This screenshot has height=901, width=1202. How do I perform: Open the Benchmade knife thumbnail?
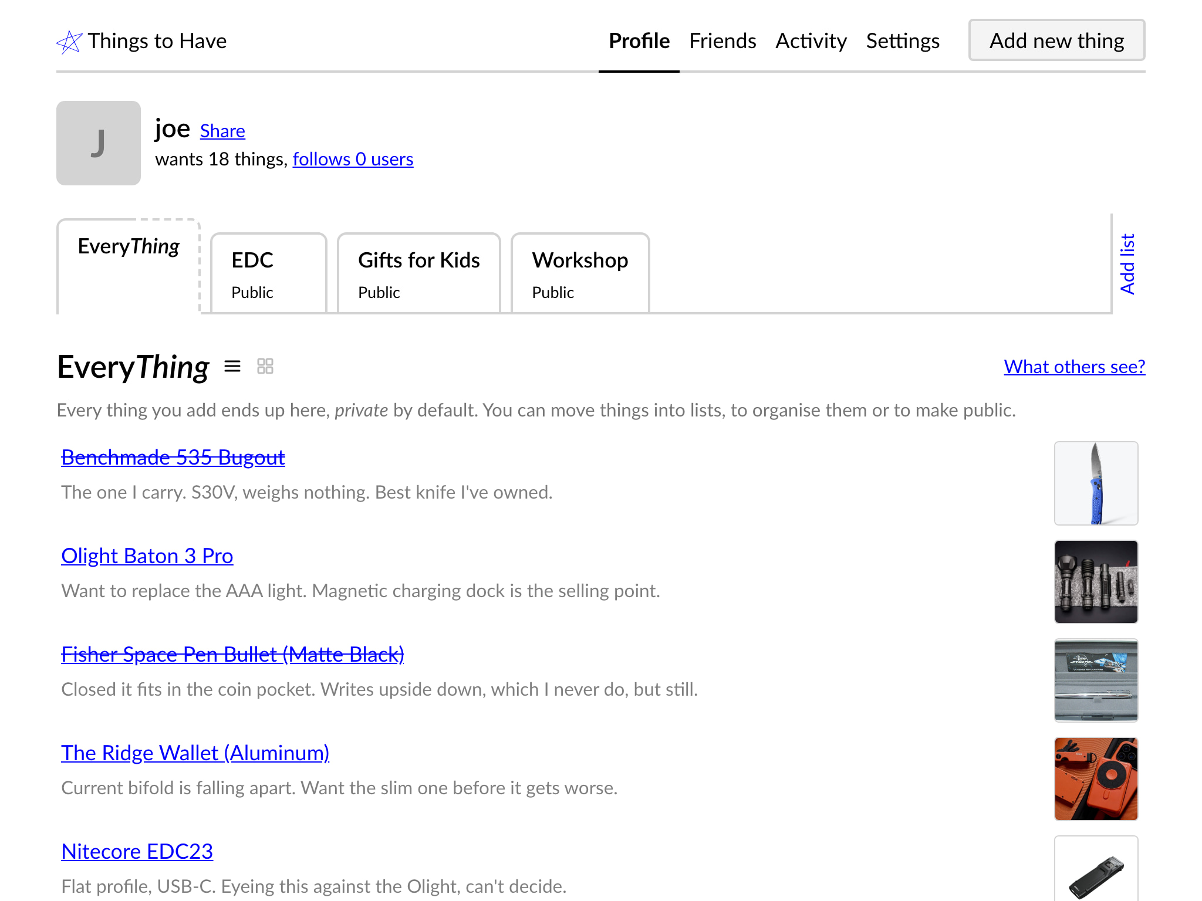tap(1096, 483)
